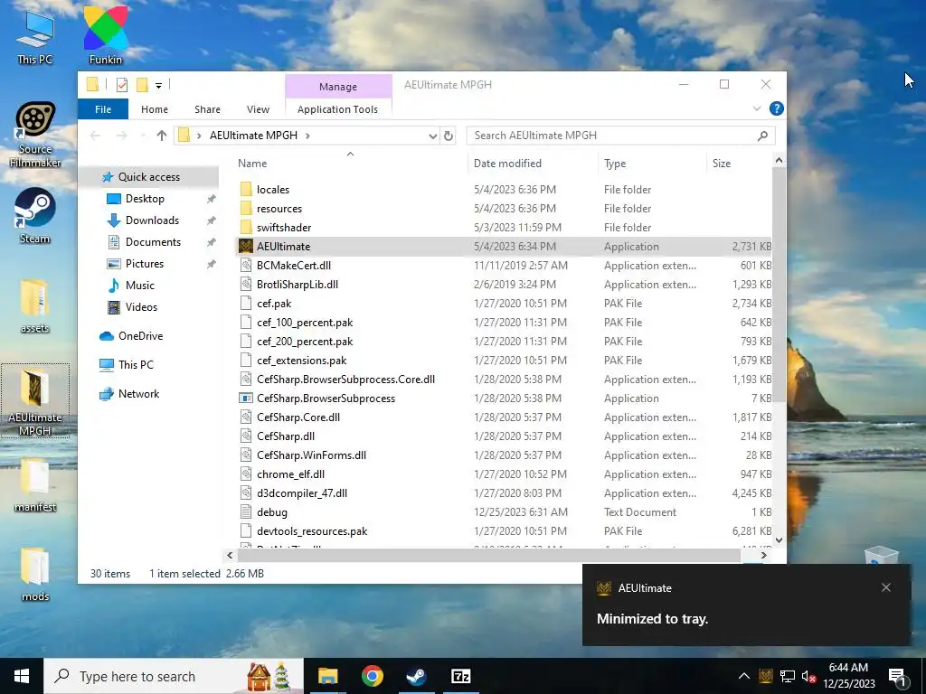Screen dimensions: 926x694
Task: Open the Windows Start menu
Action: 22,676
